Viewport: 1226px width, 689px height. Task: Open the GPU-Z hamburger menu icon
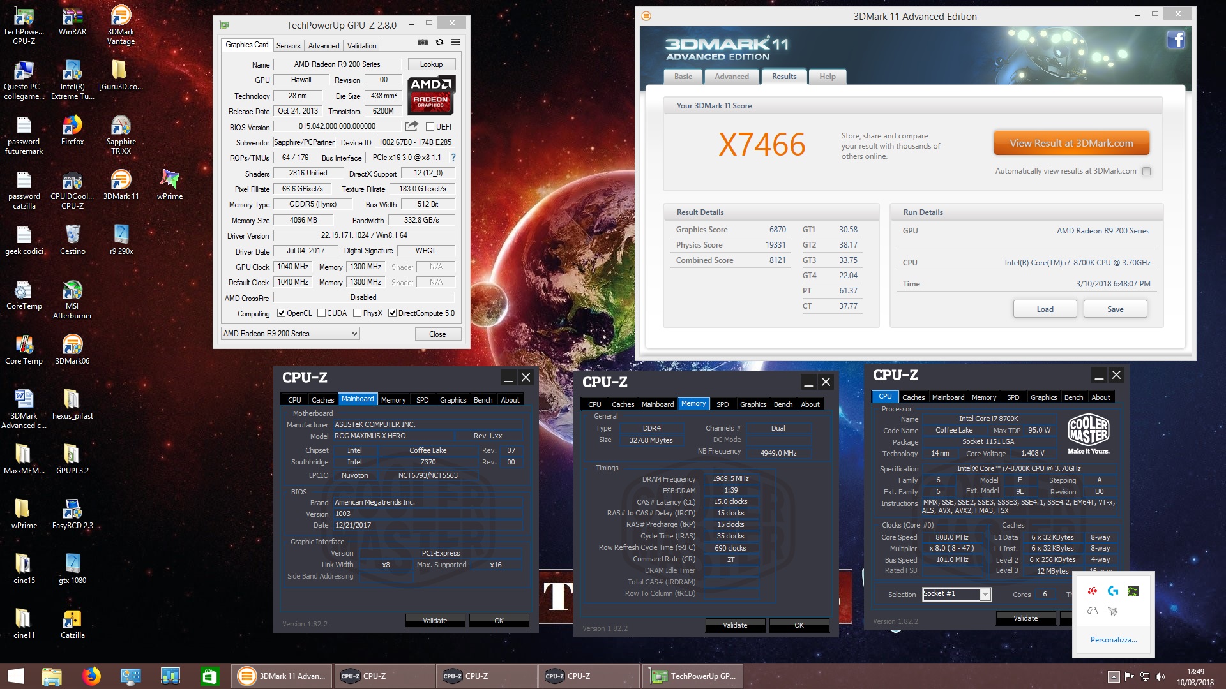[x=455, y=42]
